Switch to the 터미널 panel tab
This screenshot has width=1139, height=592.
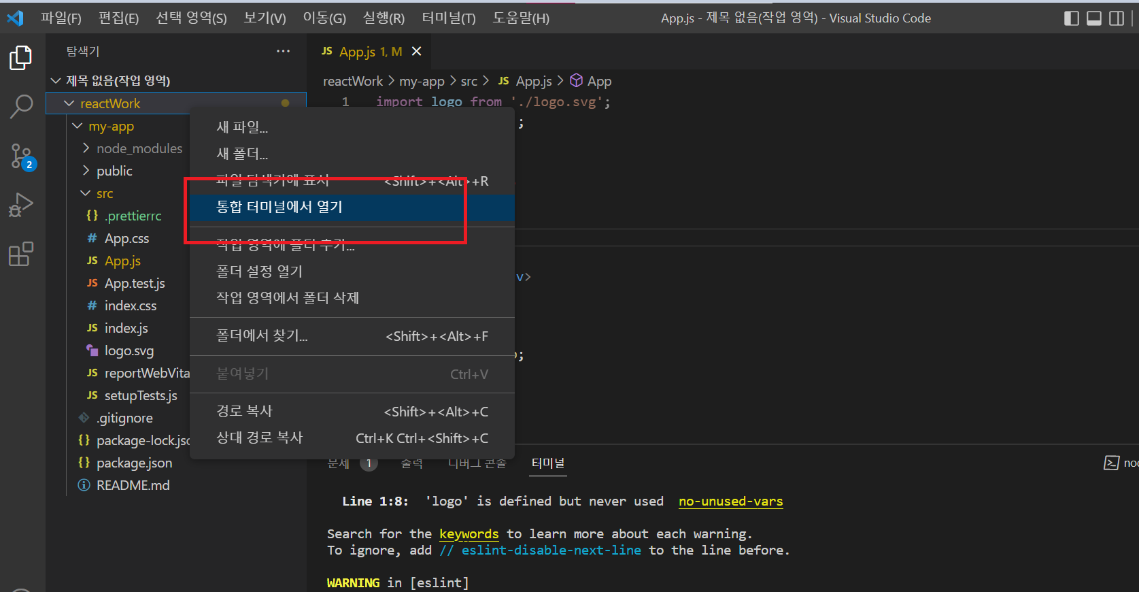[548, 463]
